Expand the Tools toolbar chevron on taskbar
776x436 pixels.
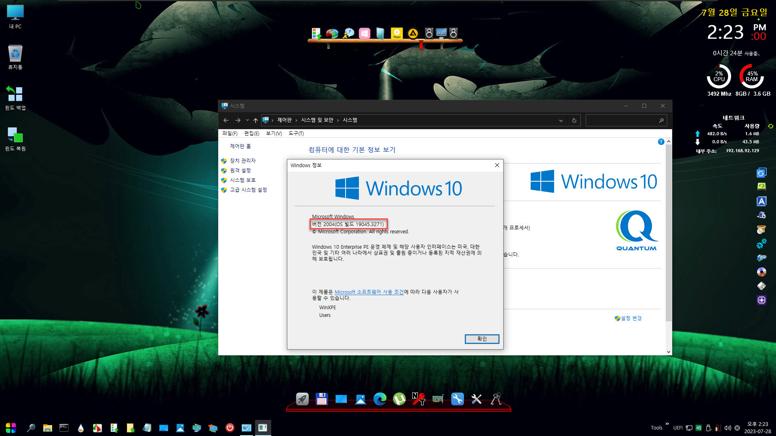click(667, 424)
